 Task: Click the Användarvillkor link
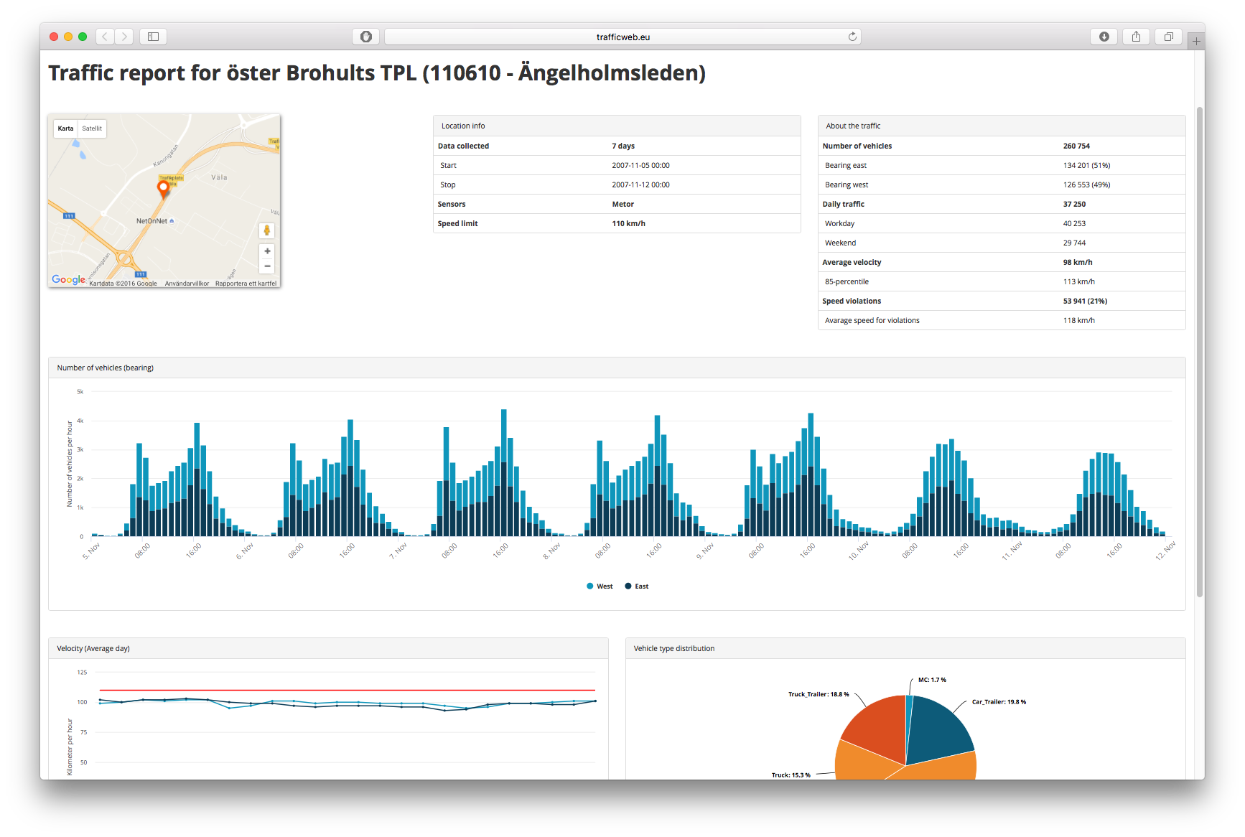click(185, 284)
